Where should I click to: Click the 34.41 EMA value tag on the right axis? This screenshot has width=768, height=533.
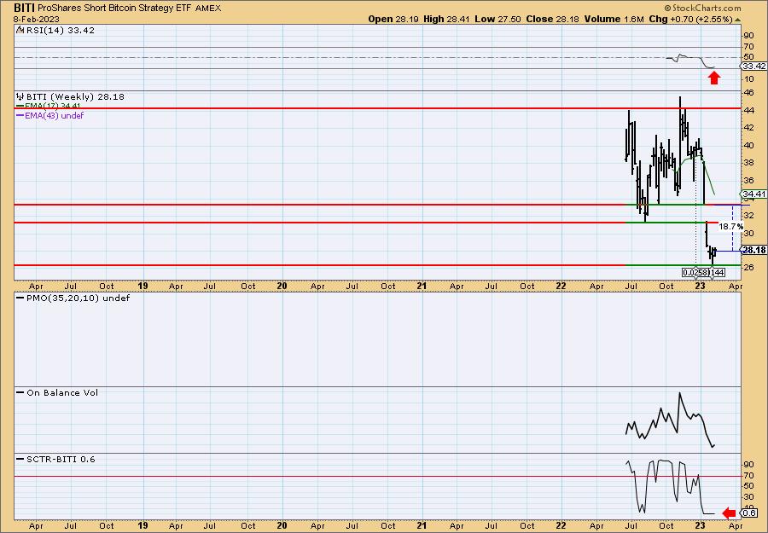point(754,194)
